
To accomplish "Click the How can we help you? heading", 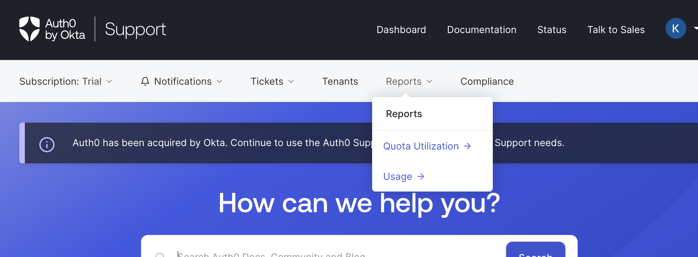I will pyautogui.click(x=359, y=203).
